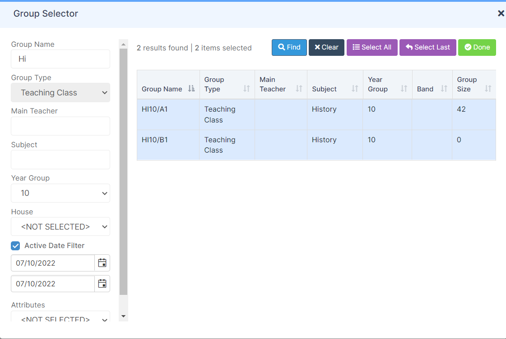The height and width of the screenshot is (339, 506).
Task: Open calendar picker for second active date
Action: [102, 284]
